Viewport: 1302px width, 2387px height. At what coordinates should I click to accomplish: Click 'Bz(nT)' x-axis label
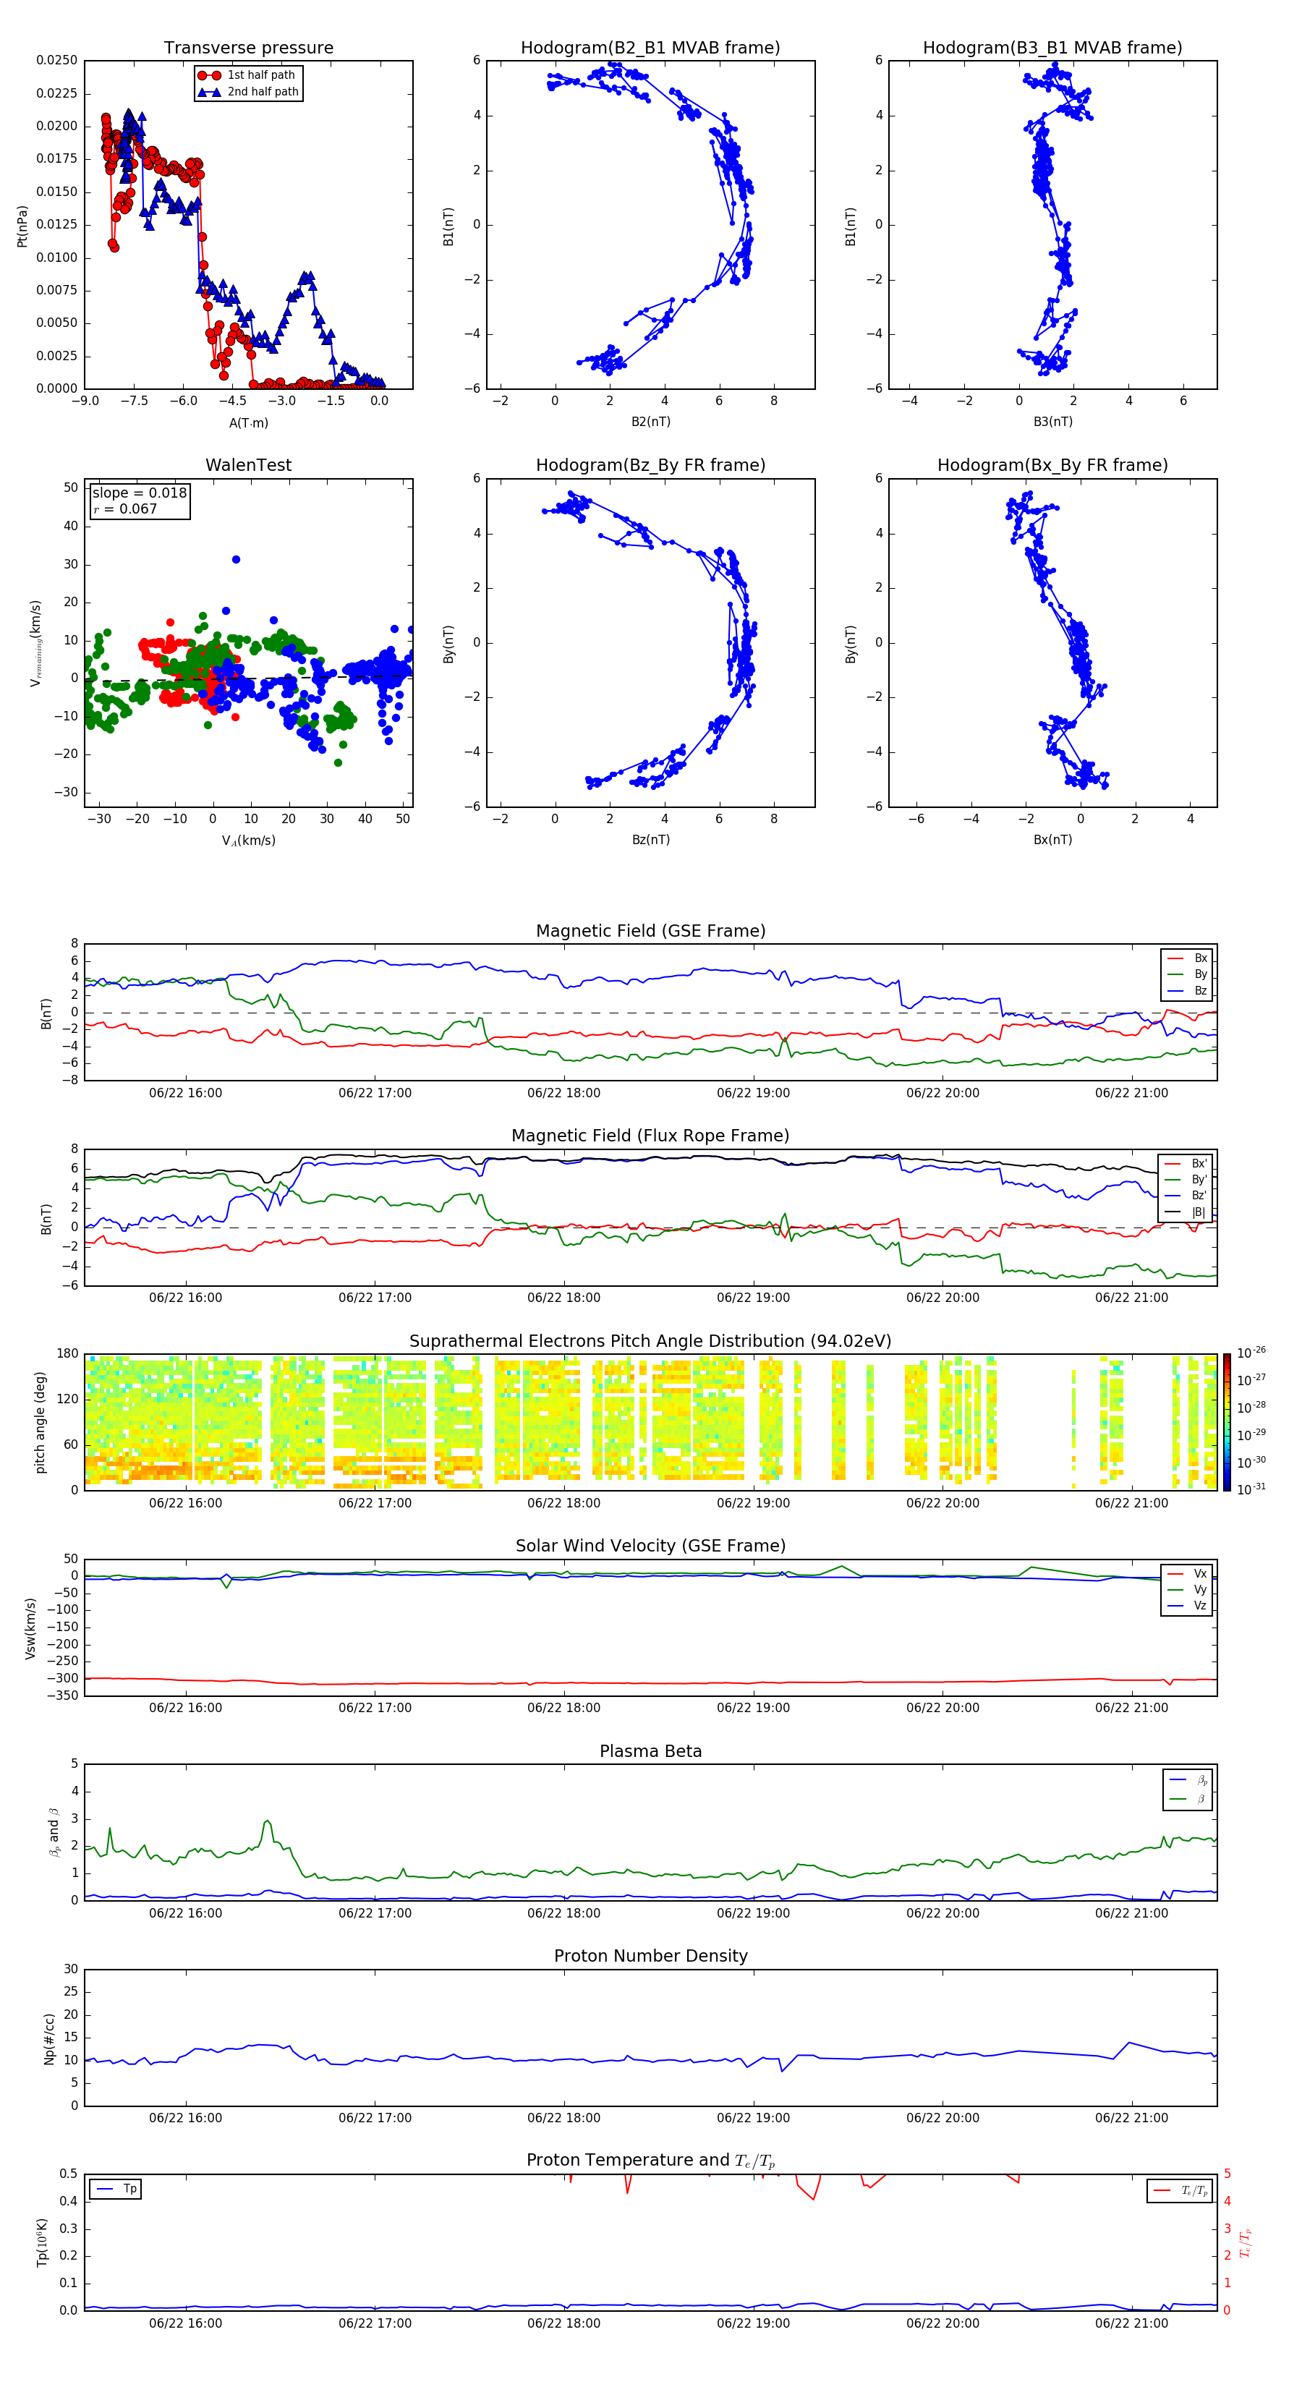click(x=650, y=841)
